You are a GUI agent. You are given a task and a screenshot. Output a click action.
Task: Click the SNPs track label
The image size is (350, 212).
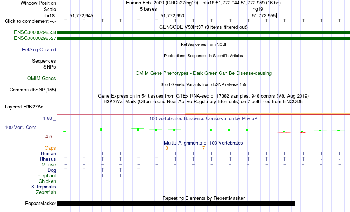coord(50,67)
